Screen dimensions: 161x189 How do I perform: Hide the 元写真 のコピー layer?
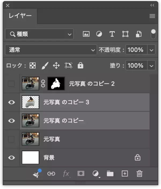(x=12, y=121)
